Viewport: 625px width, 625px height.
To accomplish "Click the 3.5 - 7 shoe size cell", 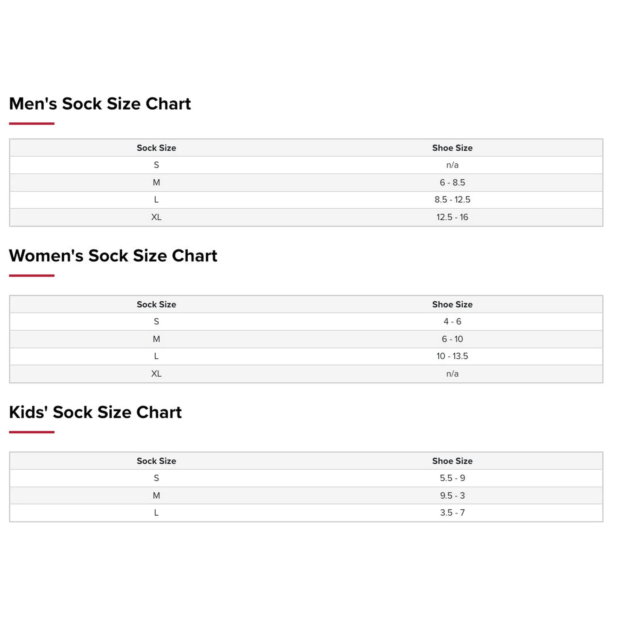I will pos(452,513).
